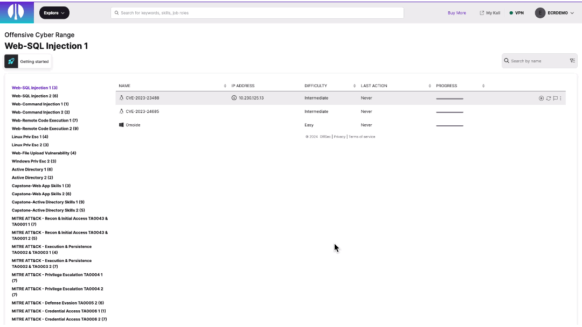The image size is (582, 327).
Task: Open the filter icon in the search by name box
Action: (572, 61)
